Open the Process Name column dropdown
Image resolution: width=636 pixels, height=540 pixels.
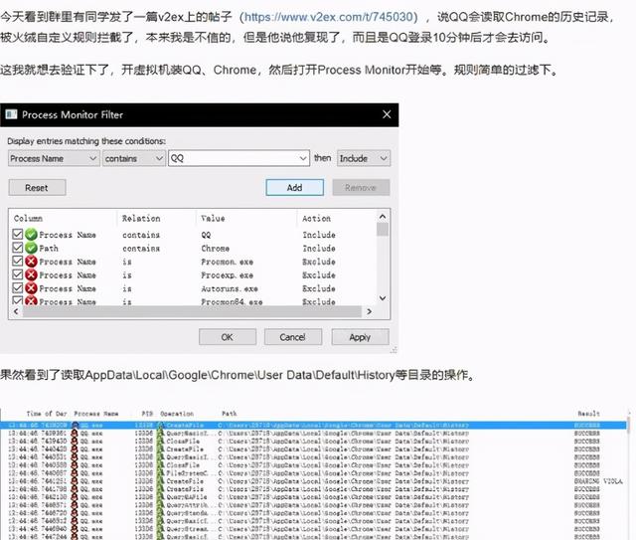[x=54, y=158]
